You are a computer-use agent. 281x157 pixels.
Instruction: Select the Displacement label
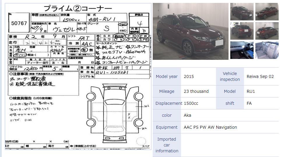coord(169,103)
